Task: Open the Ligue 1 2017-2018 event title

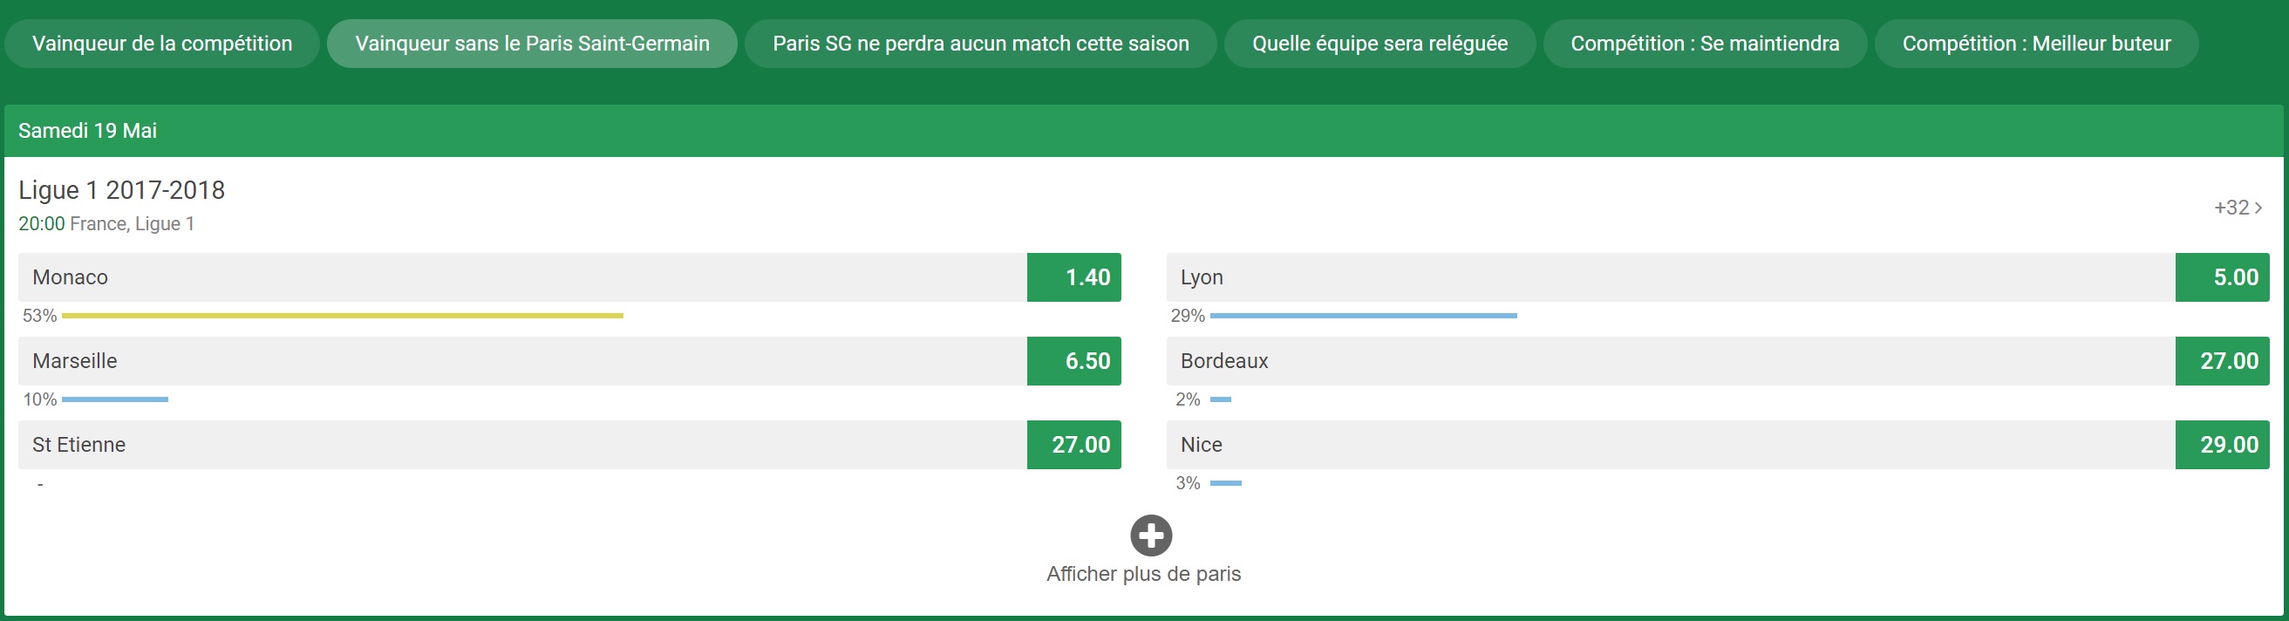Action: [122, 190]
